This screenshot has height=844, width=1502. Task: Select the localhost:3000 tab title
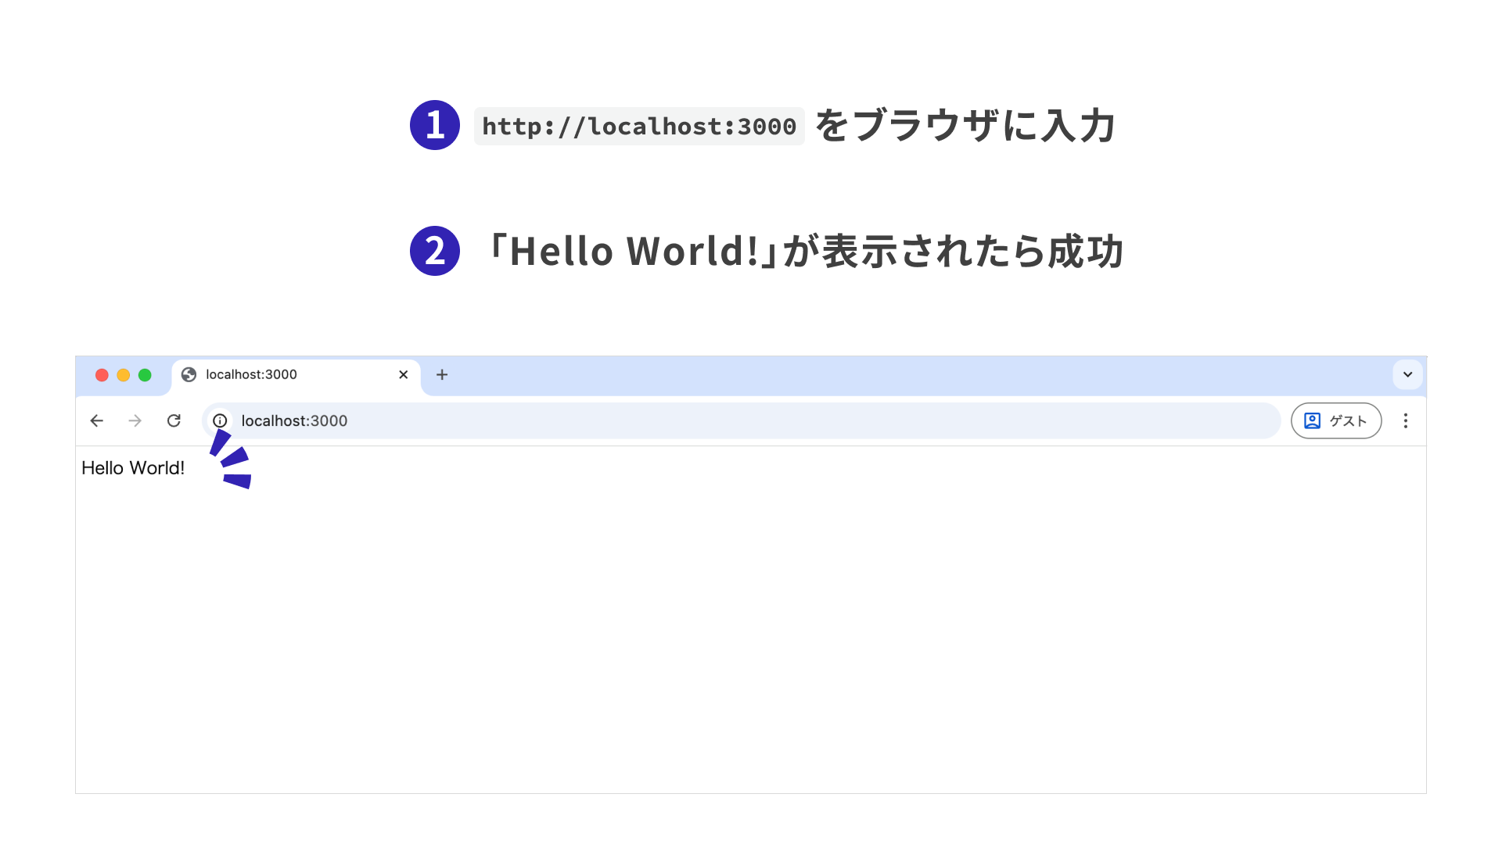coord(251,375)
